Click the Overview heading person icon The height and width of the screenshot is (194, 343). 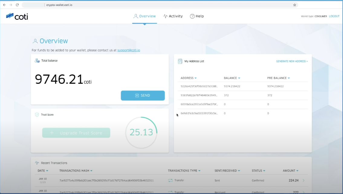pyautogui.click(x=35, y=41)
